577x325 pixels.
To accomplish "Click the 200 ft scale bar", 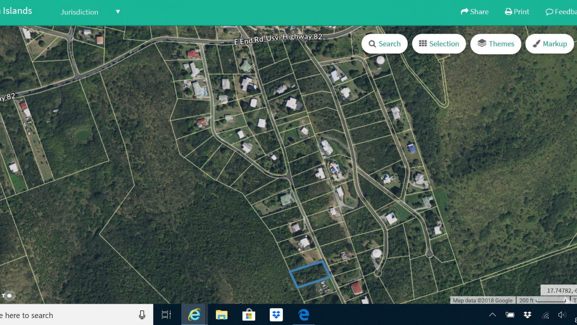I will [x=543, y=300].
